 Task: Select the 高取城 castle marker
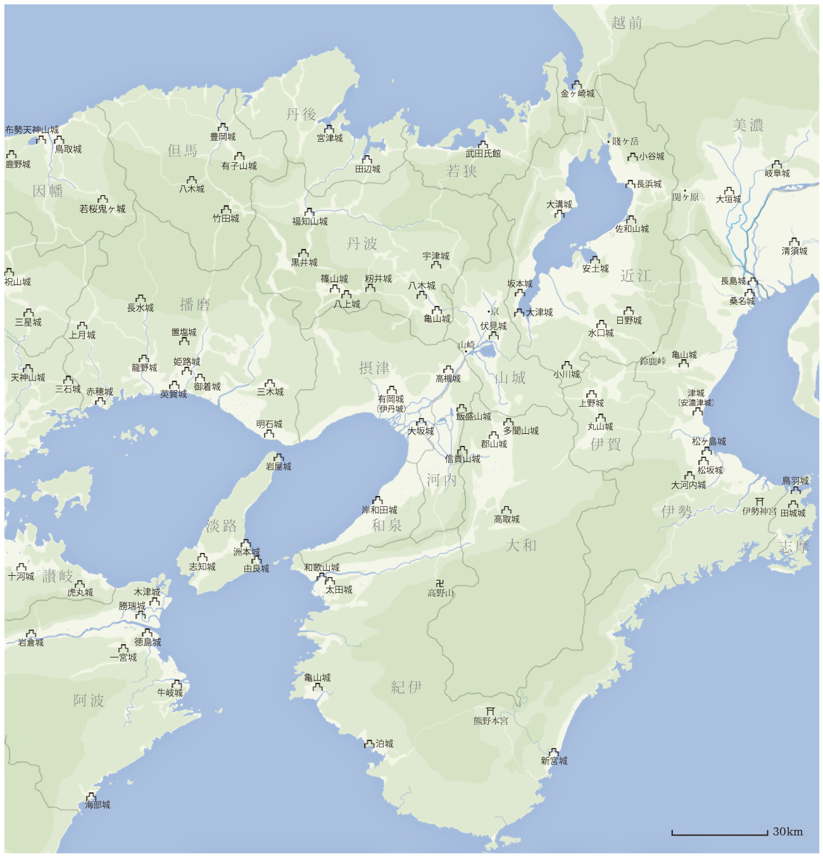pyautogui.click(x=506, y=510)
